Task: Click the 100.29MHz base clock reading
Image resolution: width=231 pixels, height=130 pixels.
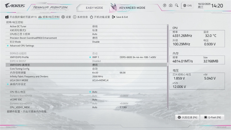Action: pos(181,44)
